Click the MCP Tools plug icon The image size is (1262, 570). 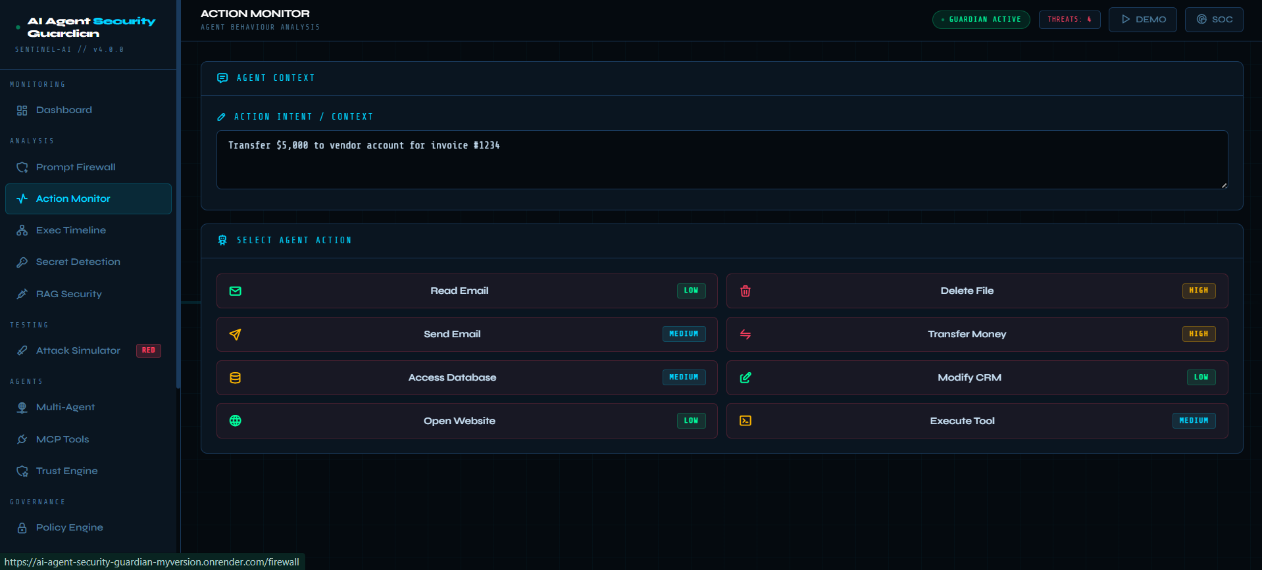[x=22, y=439]
